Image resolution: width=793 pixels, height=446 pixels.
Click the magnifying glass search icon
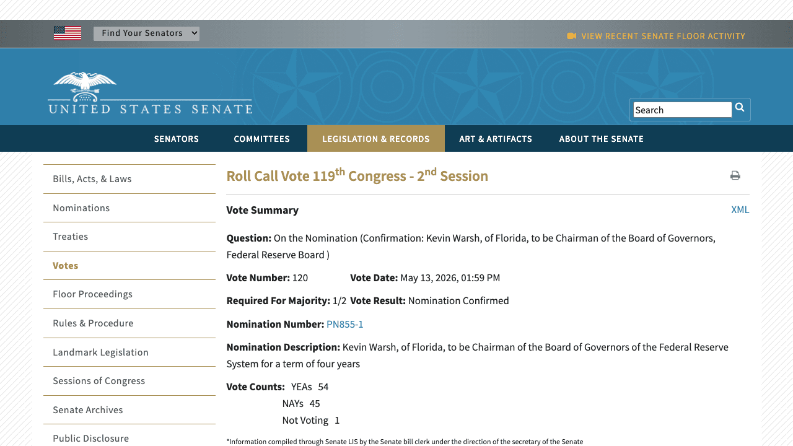(x=740, y=108)
